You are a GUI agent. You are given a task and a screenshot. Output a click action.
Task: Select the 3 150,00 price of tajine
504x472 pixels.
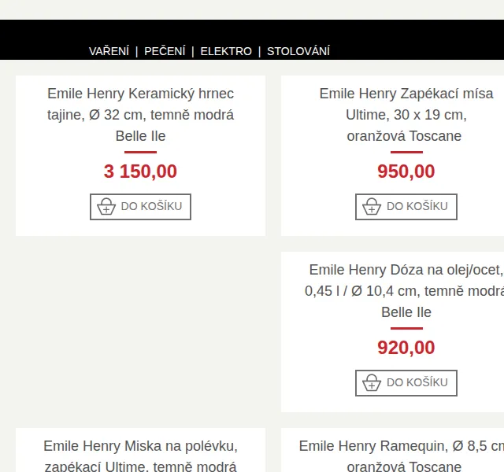click(140, 171)
